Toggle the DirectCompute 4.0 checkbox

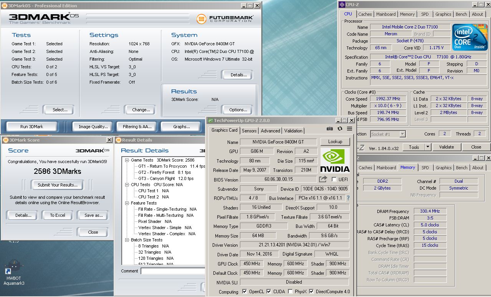point(311,292)
